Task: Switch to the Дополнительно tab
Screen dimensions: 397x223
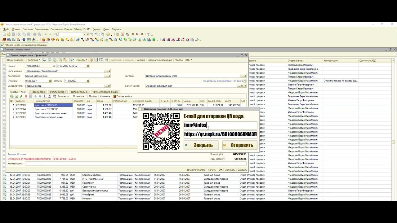Action: (x=79, y=92)
